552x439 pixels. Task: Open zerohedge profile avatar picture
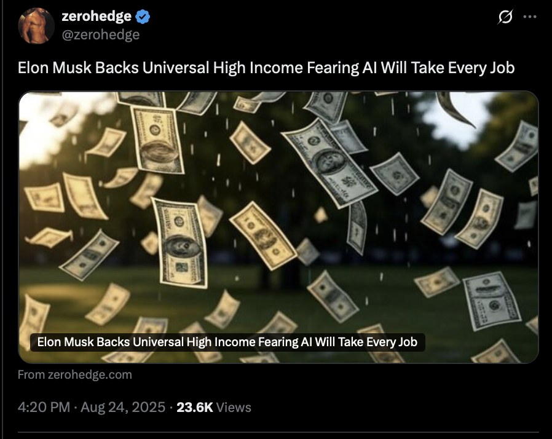pos(36,26)
